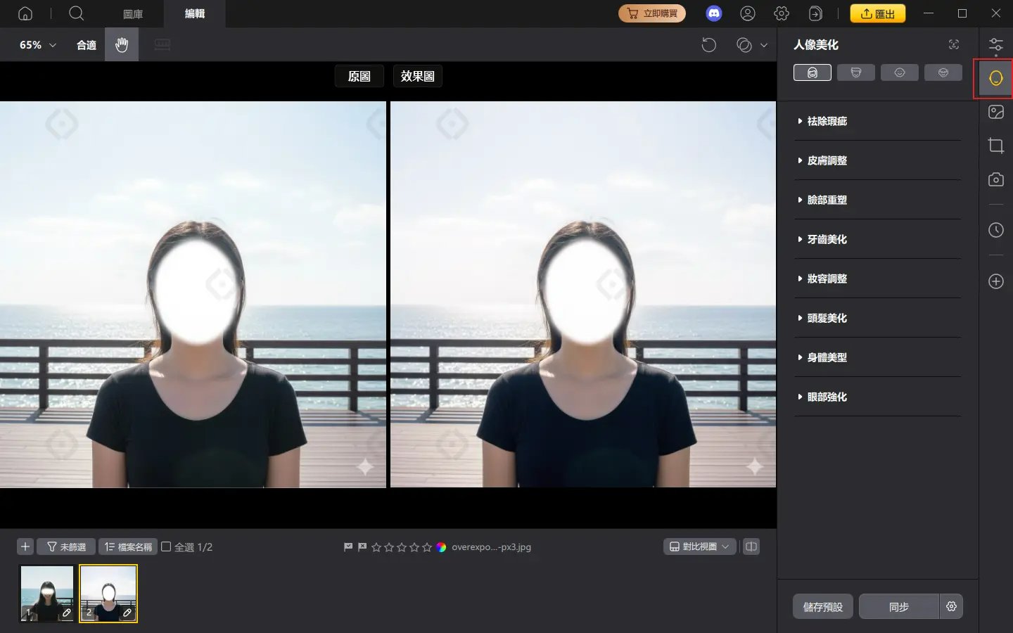Open the history clock panel

coord(995,230)
